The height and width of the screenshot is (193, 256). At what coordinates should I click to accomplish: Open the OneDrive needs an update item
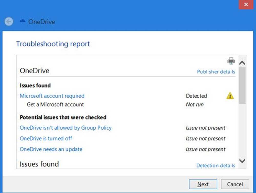tap(51, 149)
